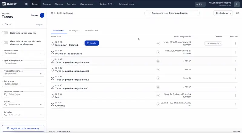Click the user profile avatar icon
242x133 pixels.
[x=237, y=4]
